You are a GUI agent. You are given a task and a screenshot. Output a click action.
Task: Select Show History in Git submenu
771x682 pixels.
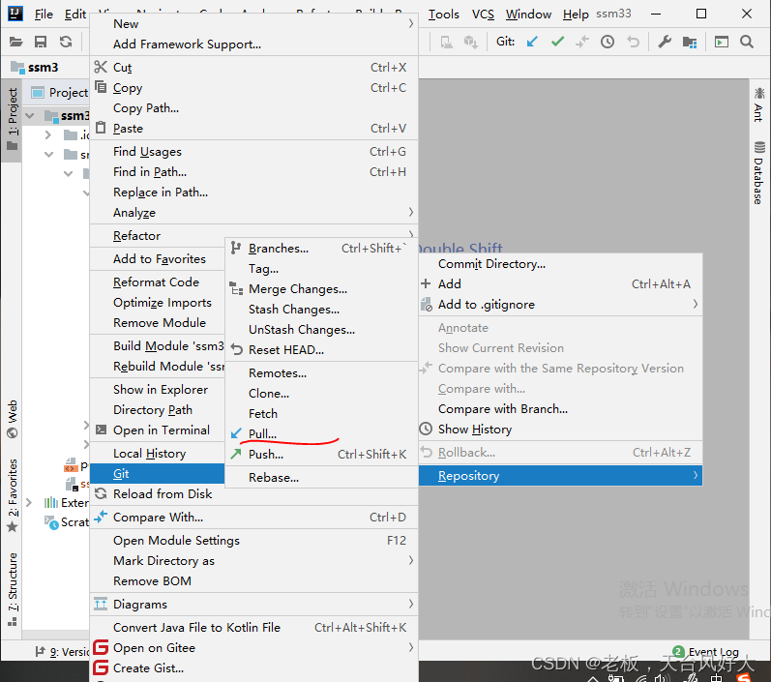(x=560, y=430)
